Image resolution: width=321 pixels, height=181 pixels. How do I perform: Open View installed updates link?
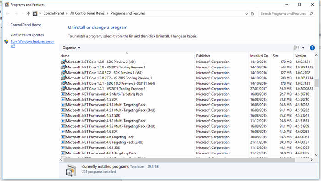point(27,35)
